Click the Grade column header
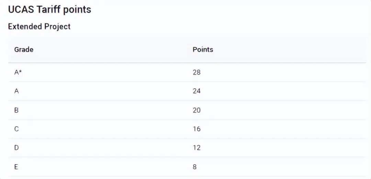This screenshot has height=179, width=371. click(24, 50)
